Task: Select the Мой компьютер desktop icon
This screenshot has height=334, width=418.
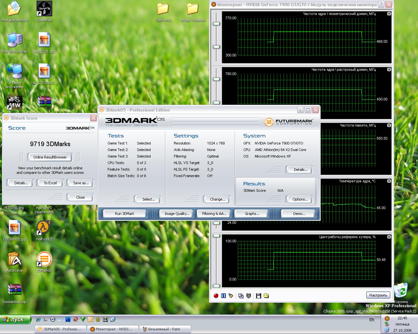Action: tap(14, 43)
